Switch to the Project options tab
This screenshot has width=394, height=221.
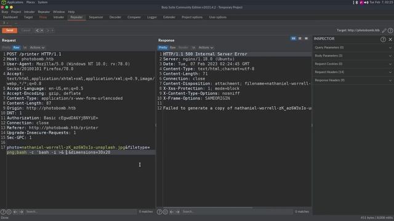pyautogui.click(x=192, y=17)
